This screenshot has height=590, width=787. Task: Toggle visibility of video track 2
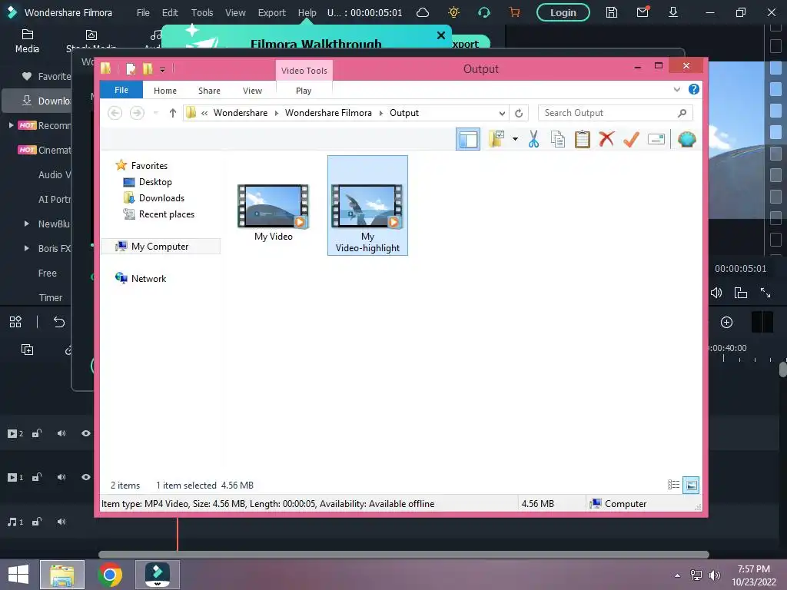86,433
